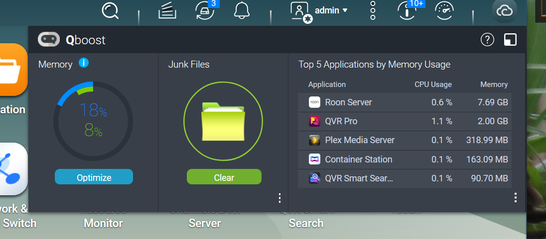Click Roon Server's 0.6 % CPU value

coord(441,102)
